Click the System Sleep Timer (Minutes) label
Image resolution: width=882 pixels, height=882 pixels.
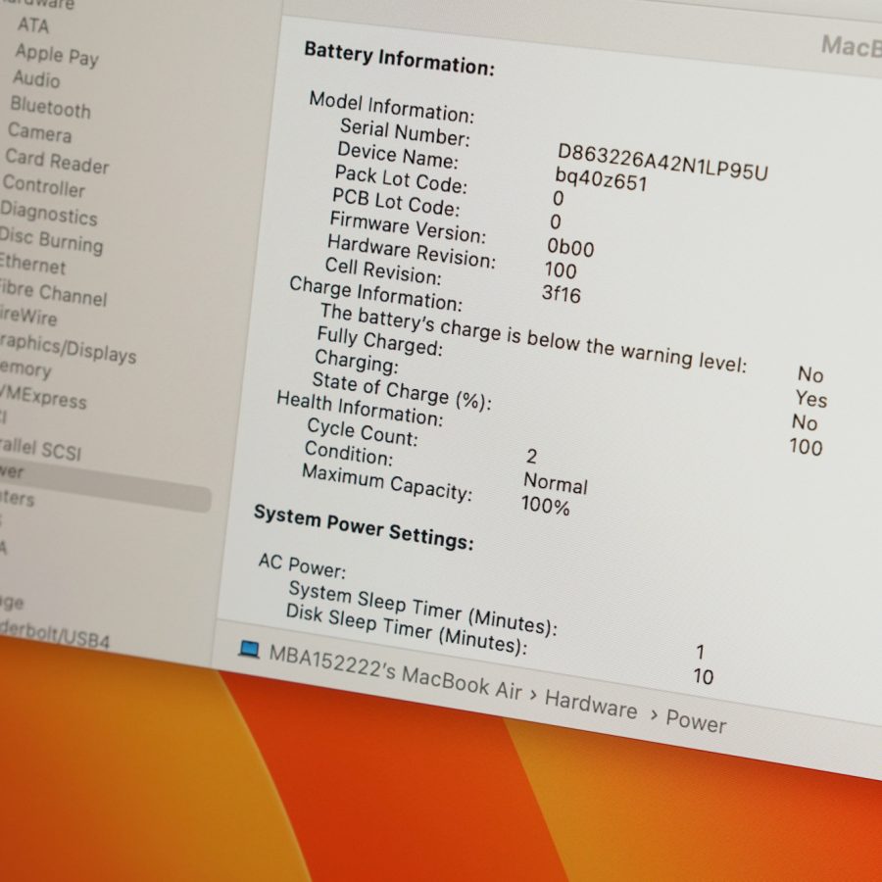coord(422,608)
